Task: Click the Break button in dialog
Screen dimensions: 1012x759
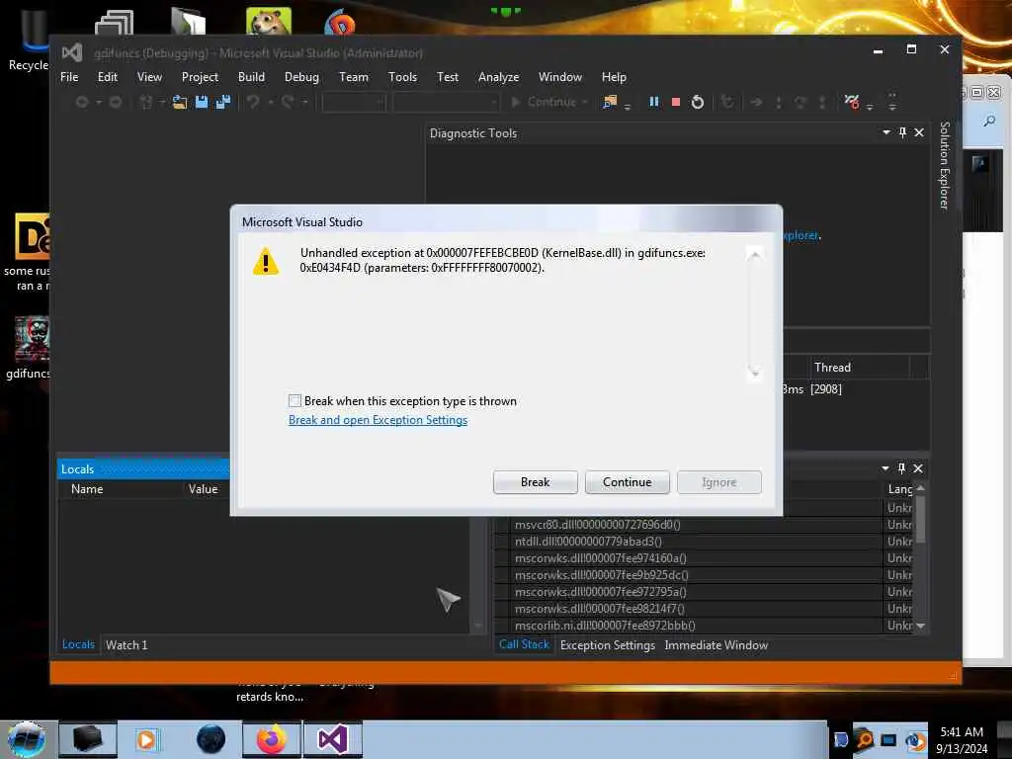Action: 535,482
